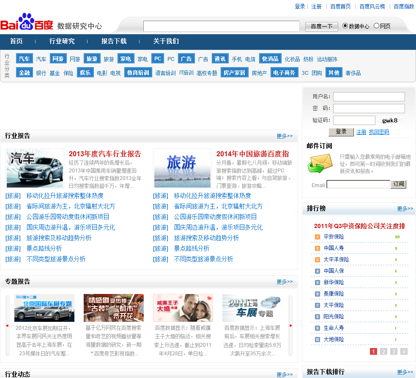Image resolution: width=416 pixels, height=378 pixels.
Task: Click the rank 2 badge beside 中国人寿
Action: (317, 248)
